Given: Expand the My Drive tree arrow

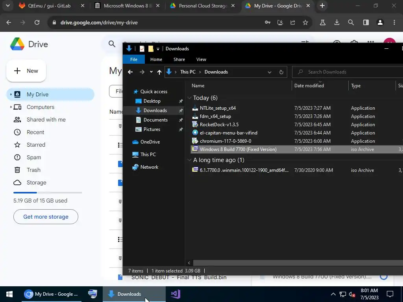Looking at the screenshot, I should point(11,94).
